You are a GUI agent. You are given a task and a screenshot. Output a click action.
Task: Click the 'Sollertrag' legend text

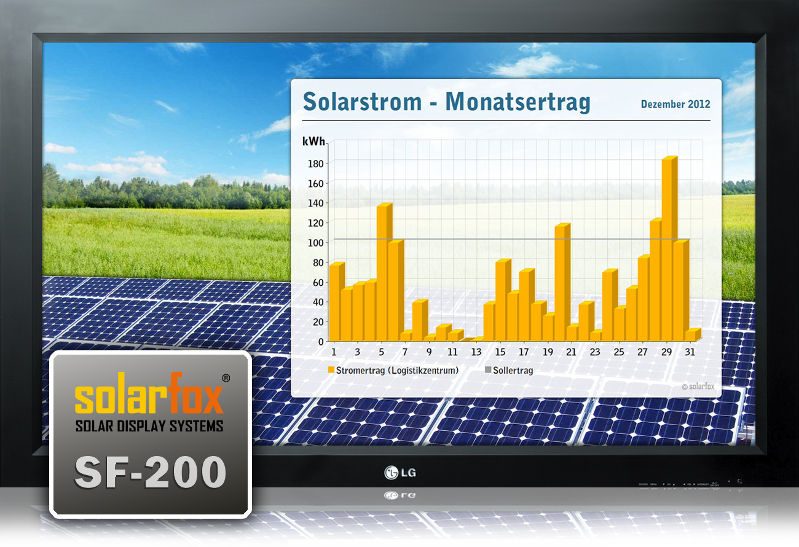513,371
